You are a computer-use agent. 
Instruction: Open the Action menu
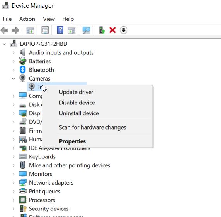tap(27, 19)
